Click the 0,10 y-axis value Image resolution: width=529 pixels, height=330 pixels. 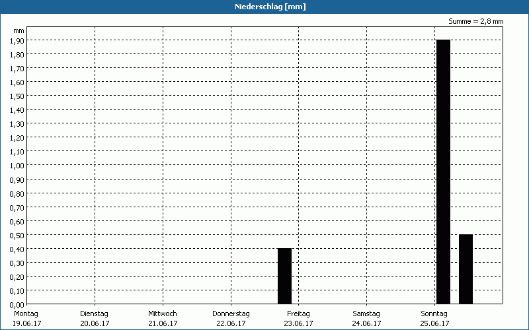[x=17, y=290]
